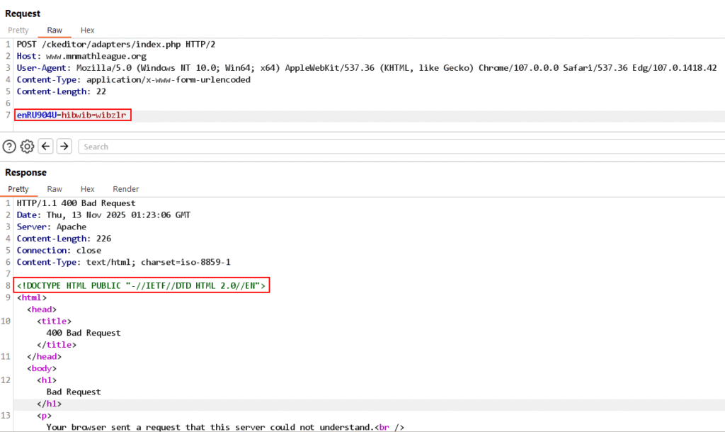Screen dimensions: 725x432
Task: Click the request body enRU904U parameter line
Action: click(x=72, y=115)
